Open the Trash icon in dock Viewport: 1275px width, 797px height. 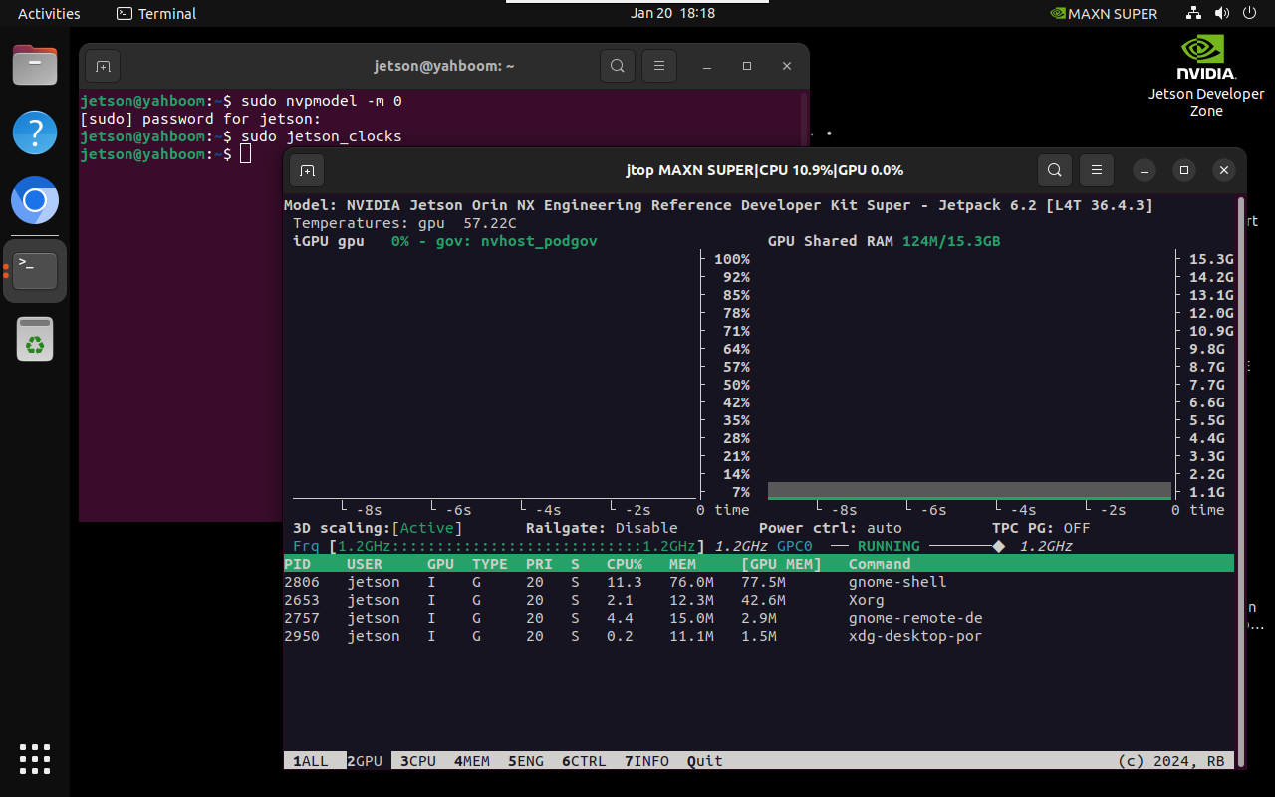pyautogui.click(x=35, y=339)
